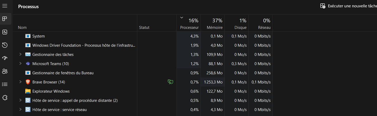Expand the Gestionnaire des tâches process group
The width and height of the screenshot is (377, 116).
point(20,55)
